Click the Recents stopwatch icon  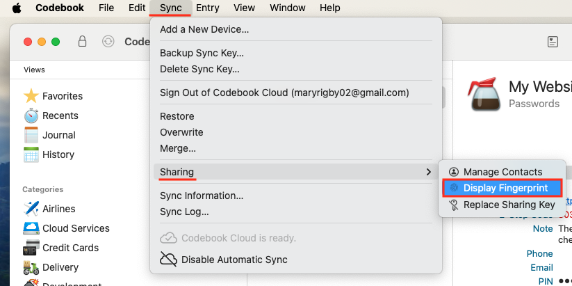tap(31, 116)
